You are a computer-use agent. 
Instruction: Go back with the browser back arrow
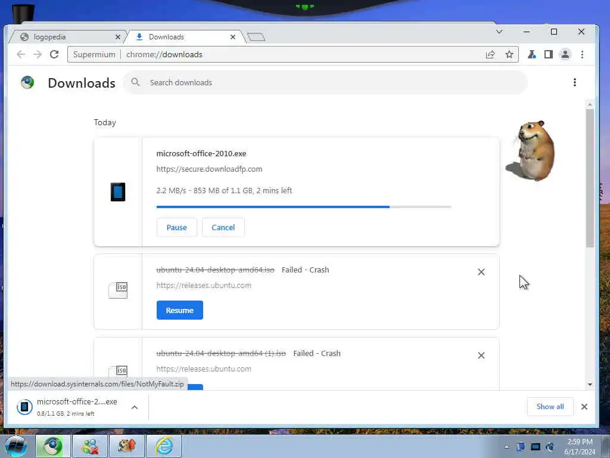(x=21, y=54)
